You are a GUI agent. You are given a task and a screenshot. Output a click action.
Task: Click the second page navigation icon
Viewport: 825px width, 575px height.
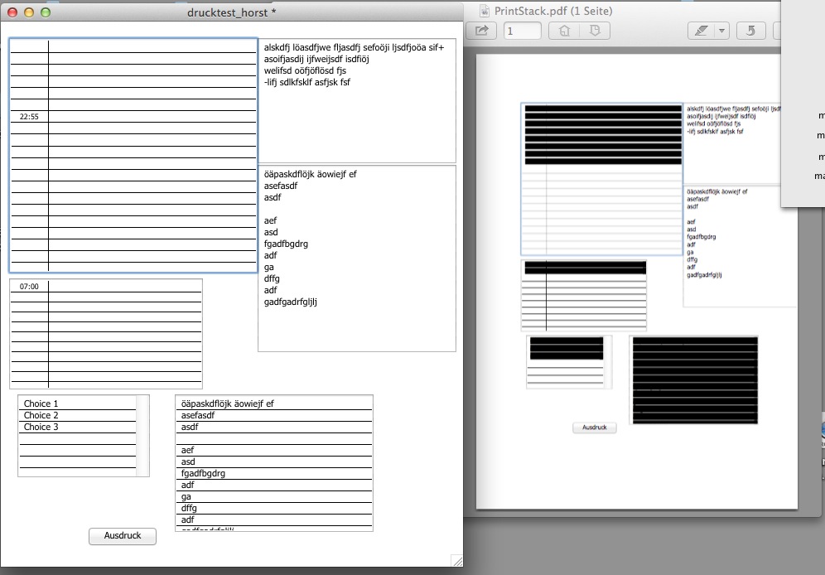pos(595,31)
